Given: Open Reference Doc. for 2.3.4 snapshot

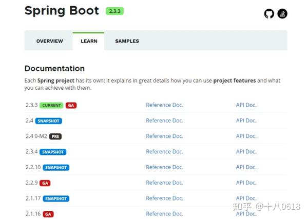Looking at the screenshot, I should (x=164, y=151).
